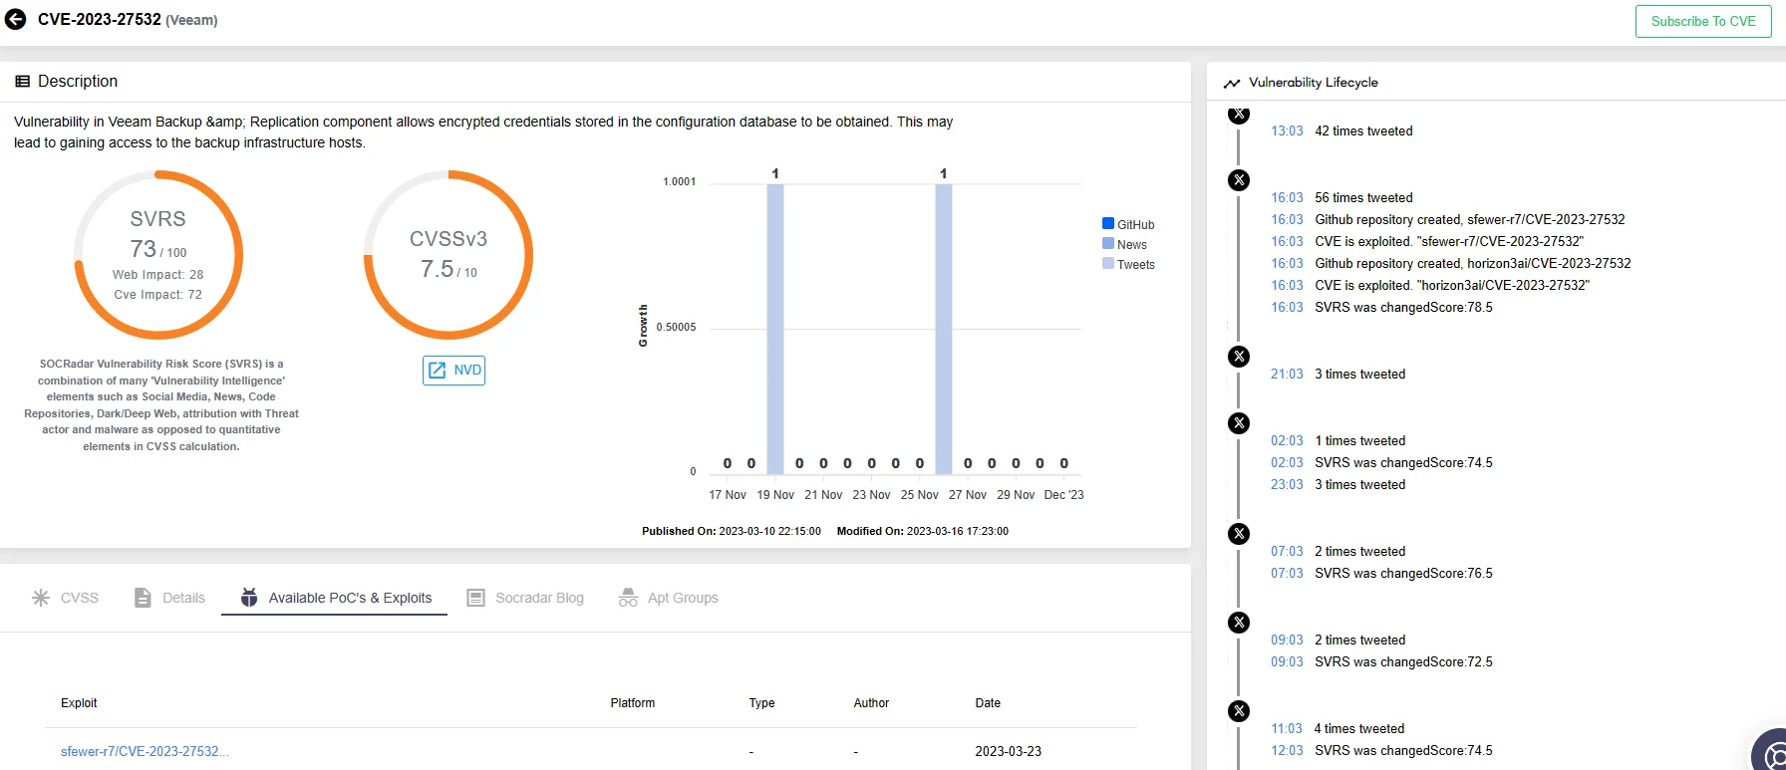Viewport: 1786px width, 770px height.
Task: Click the 26 Nov tweets bar
Action: [944, 329]
